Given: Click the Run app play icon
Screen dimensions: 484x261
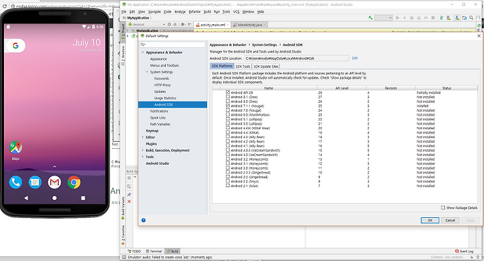Looking at the screenshot, I should 397,18.
